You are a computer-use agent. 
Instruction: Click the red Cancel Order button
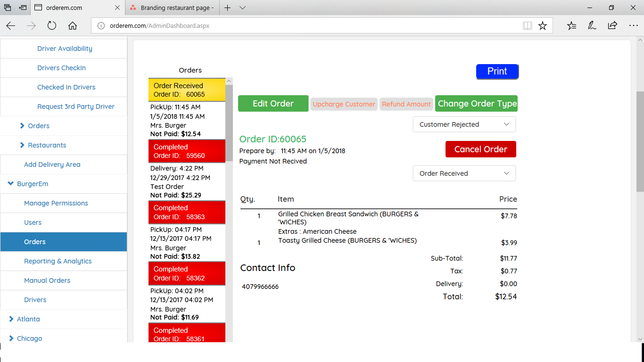(x=480, y=149)
